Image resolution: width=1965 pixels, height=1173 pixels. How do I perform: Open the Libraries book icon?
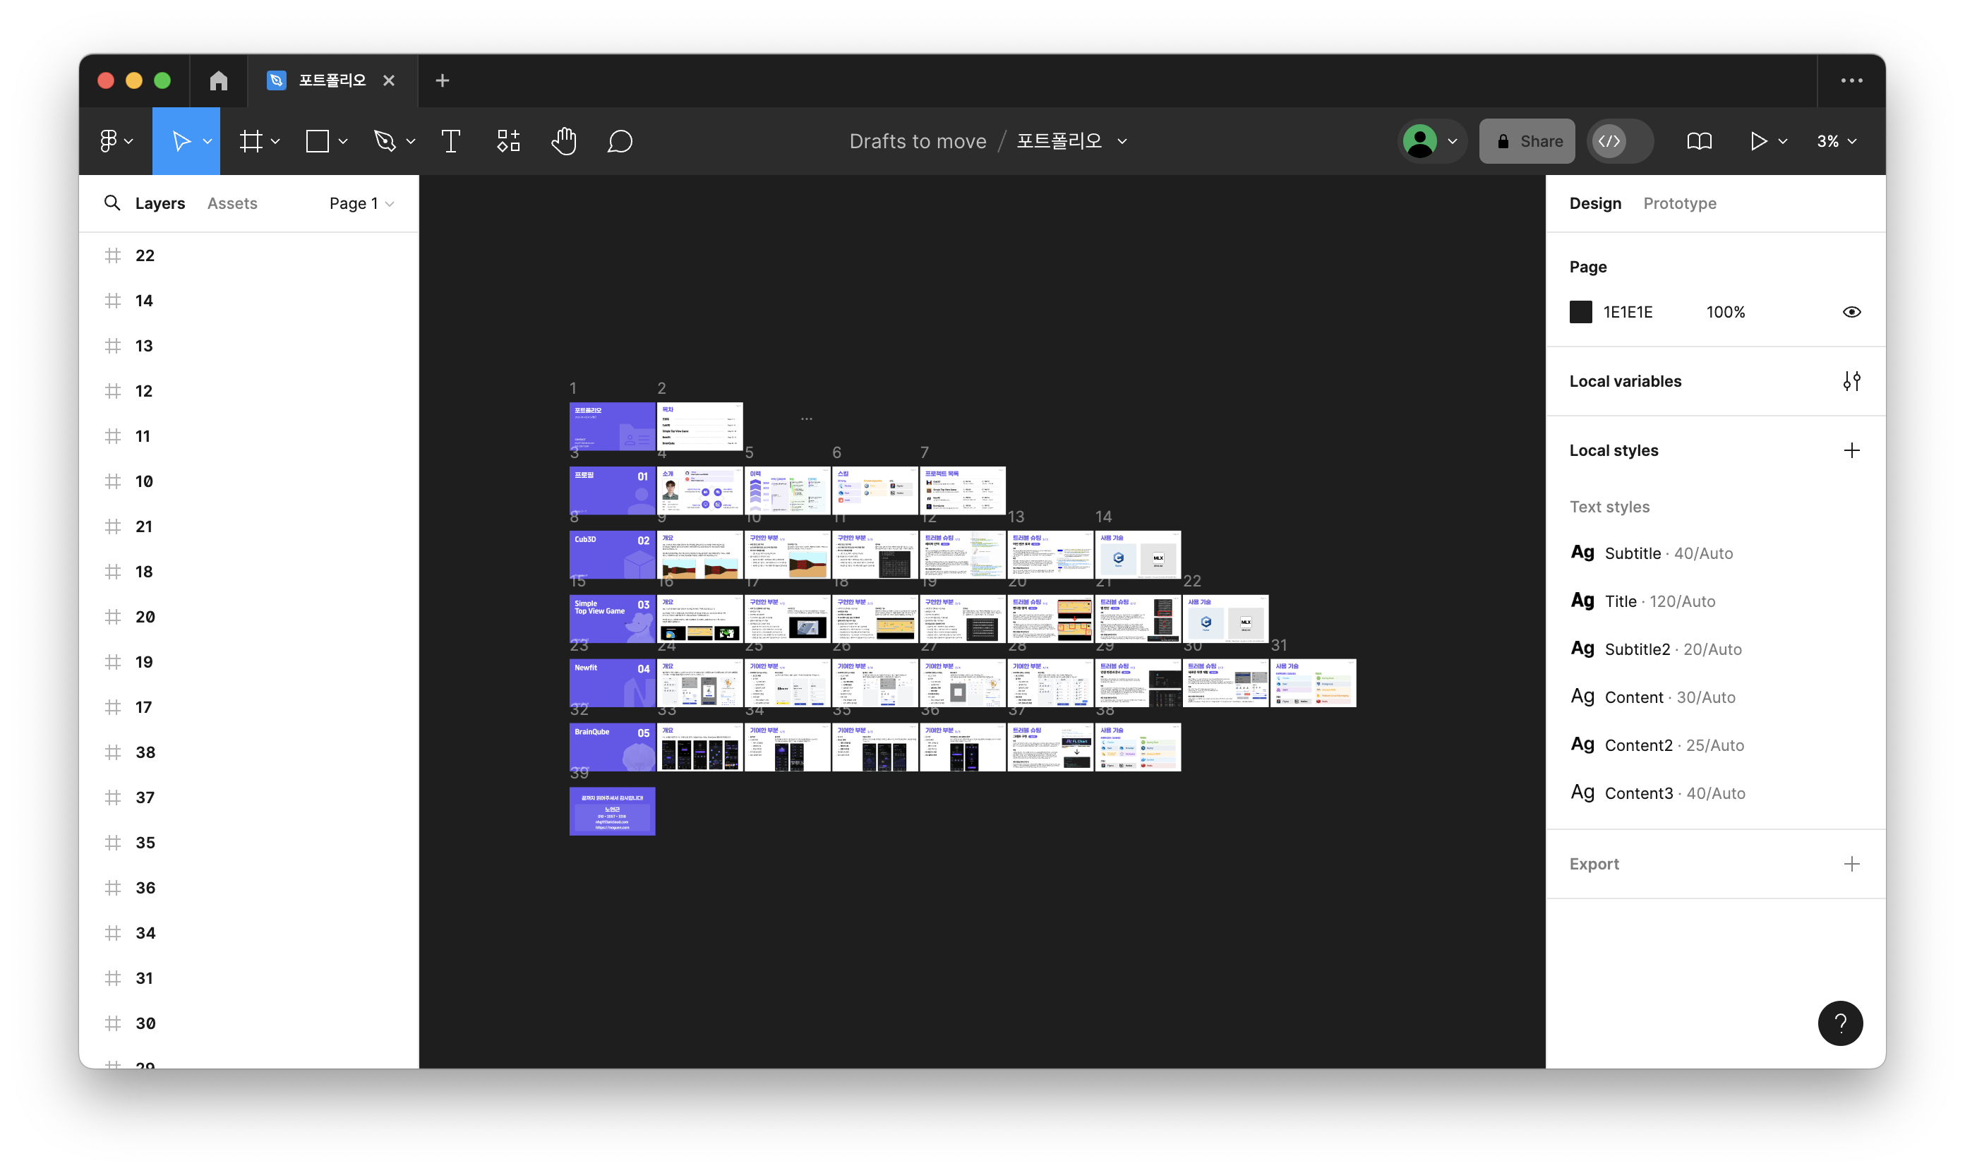coord(1699,141)
